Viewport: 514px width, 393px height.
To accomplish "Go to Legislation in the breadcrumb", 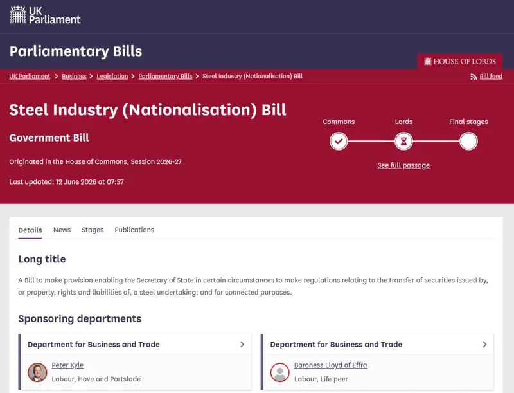I will click(x=112, y=76).
